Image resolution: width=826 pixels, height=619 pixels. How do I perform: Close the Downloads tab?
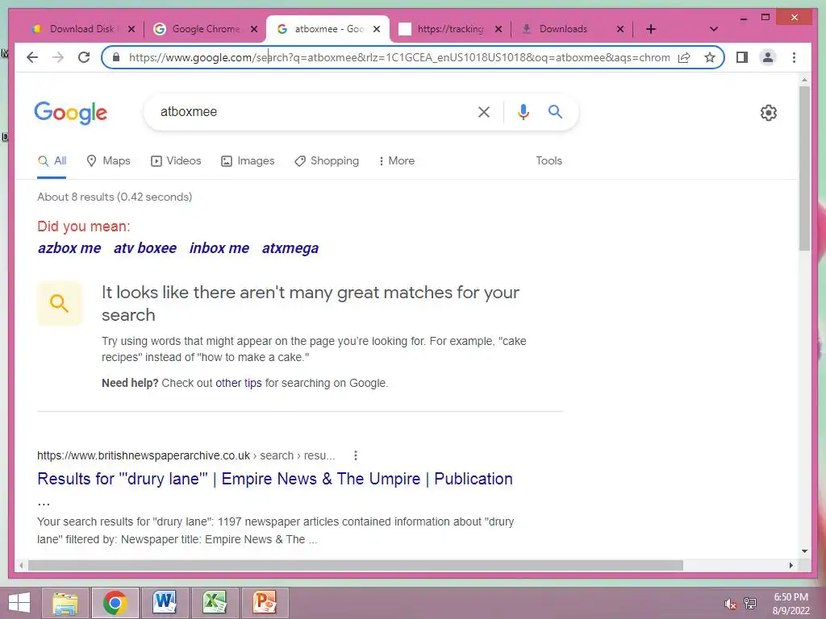tap(620, 29)
